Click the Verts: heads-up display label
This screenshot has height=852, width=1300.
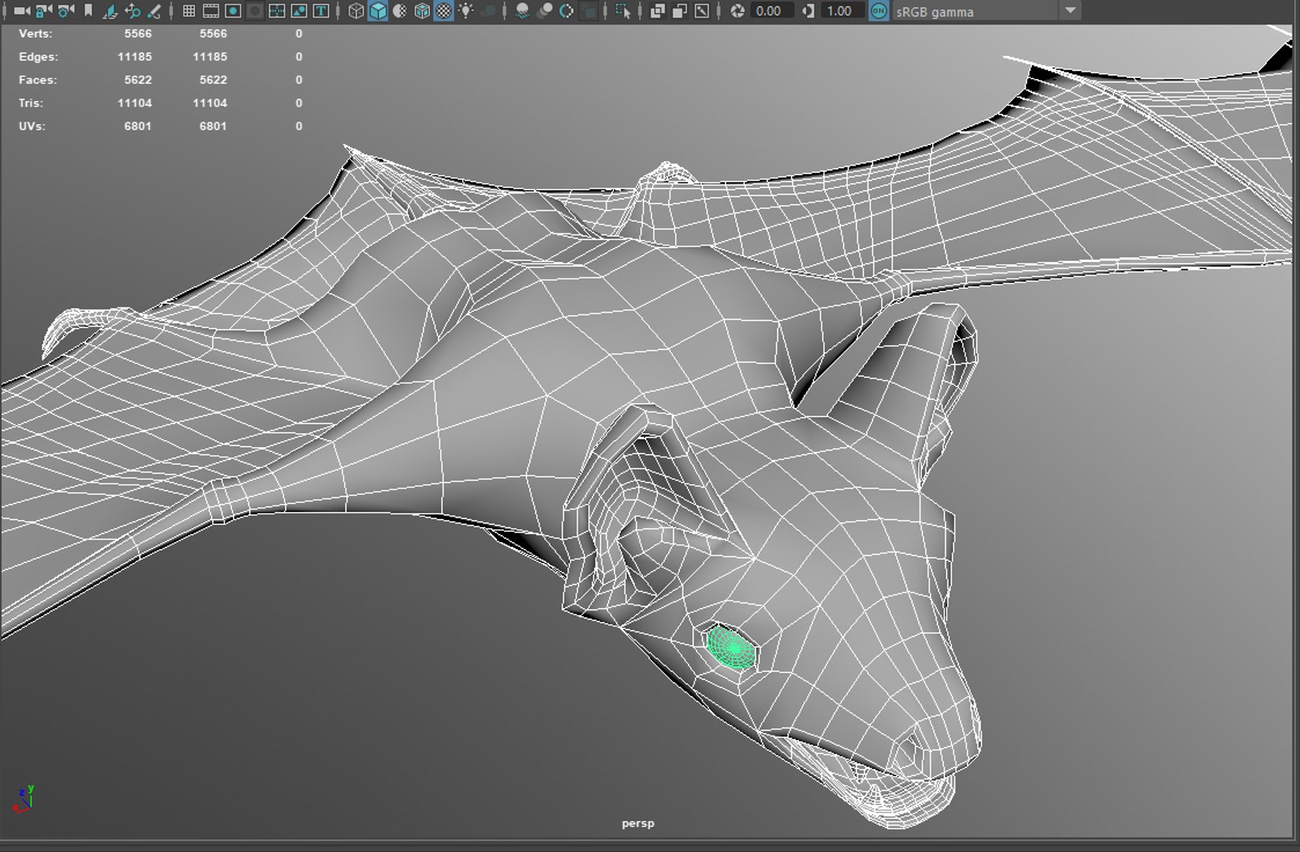[35, 34]
